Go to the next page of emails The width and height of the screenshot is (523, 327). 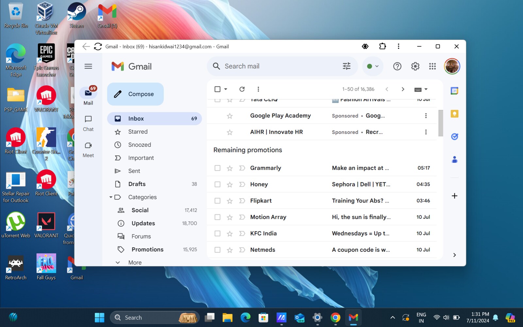[403, 89]
